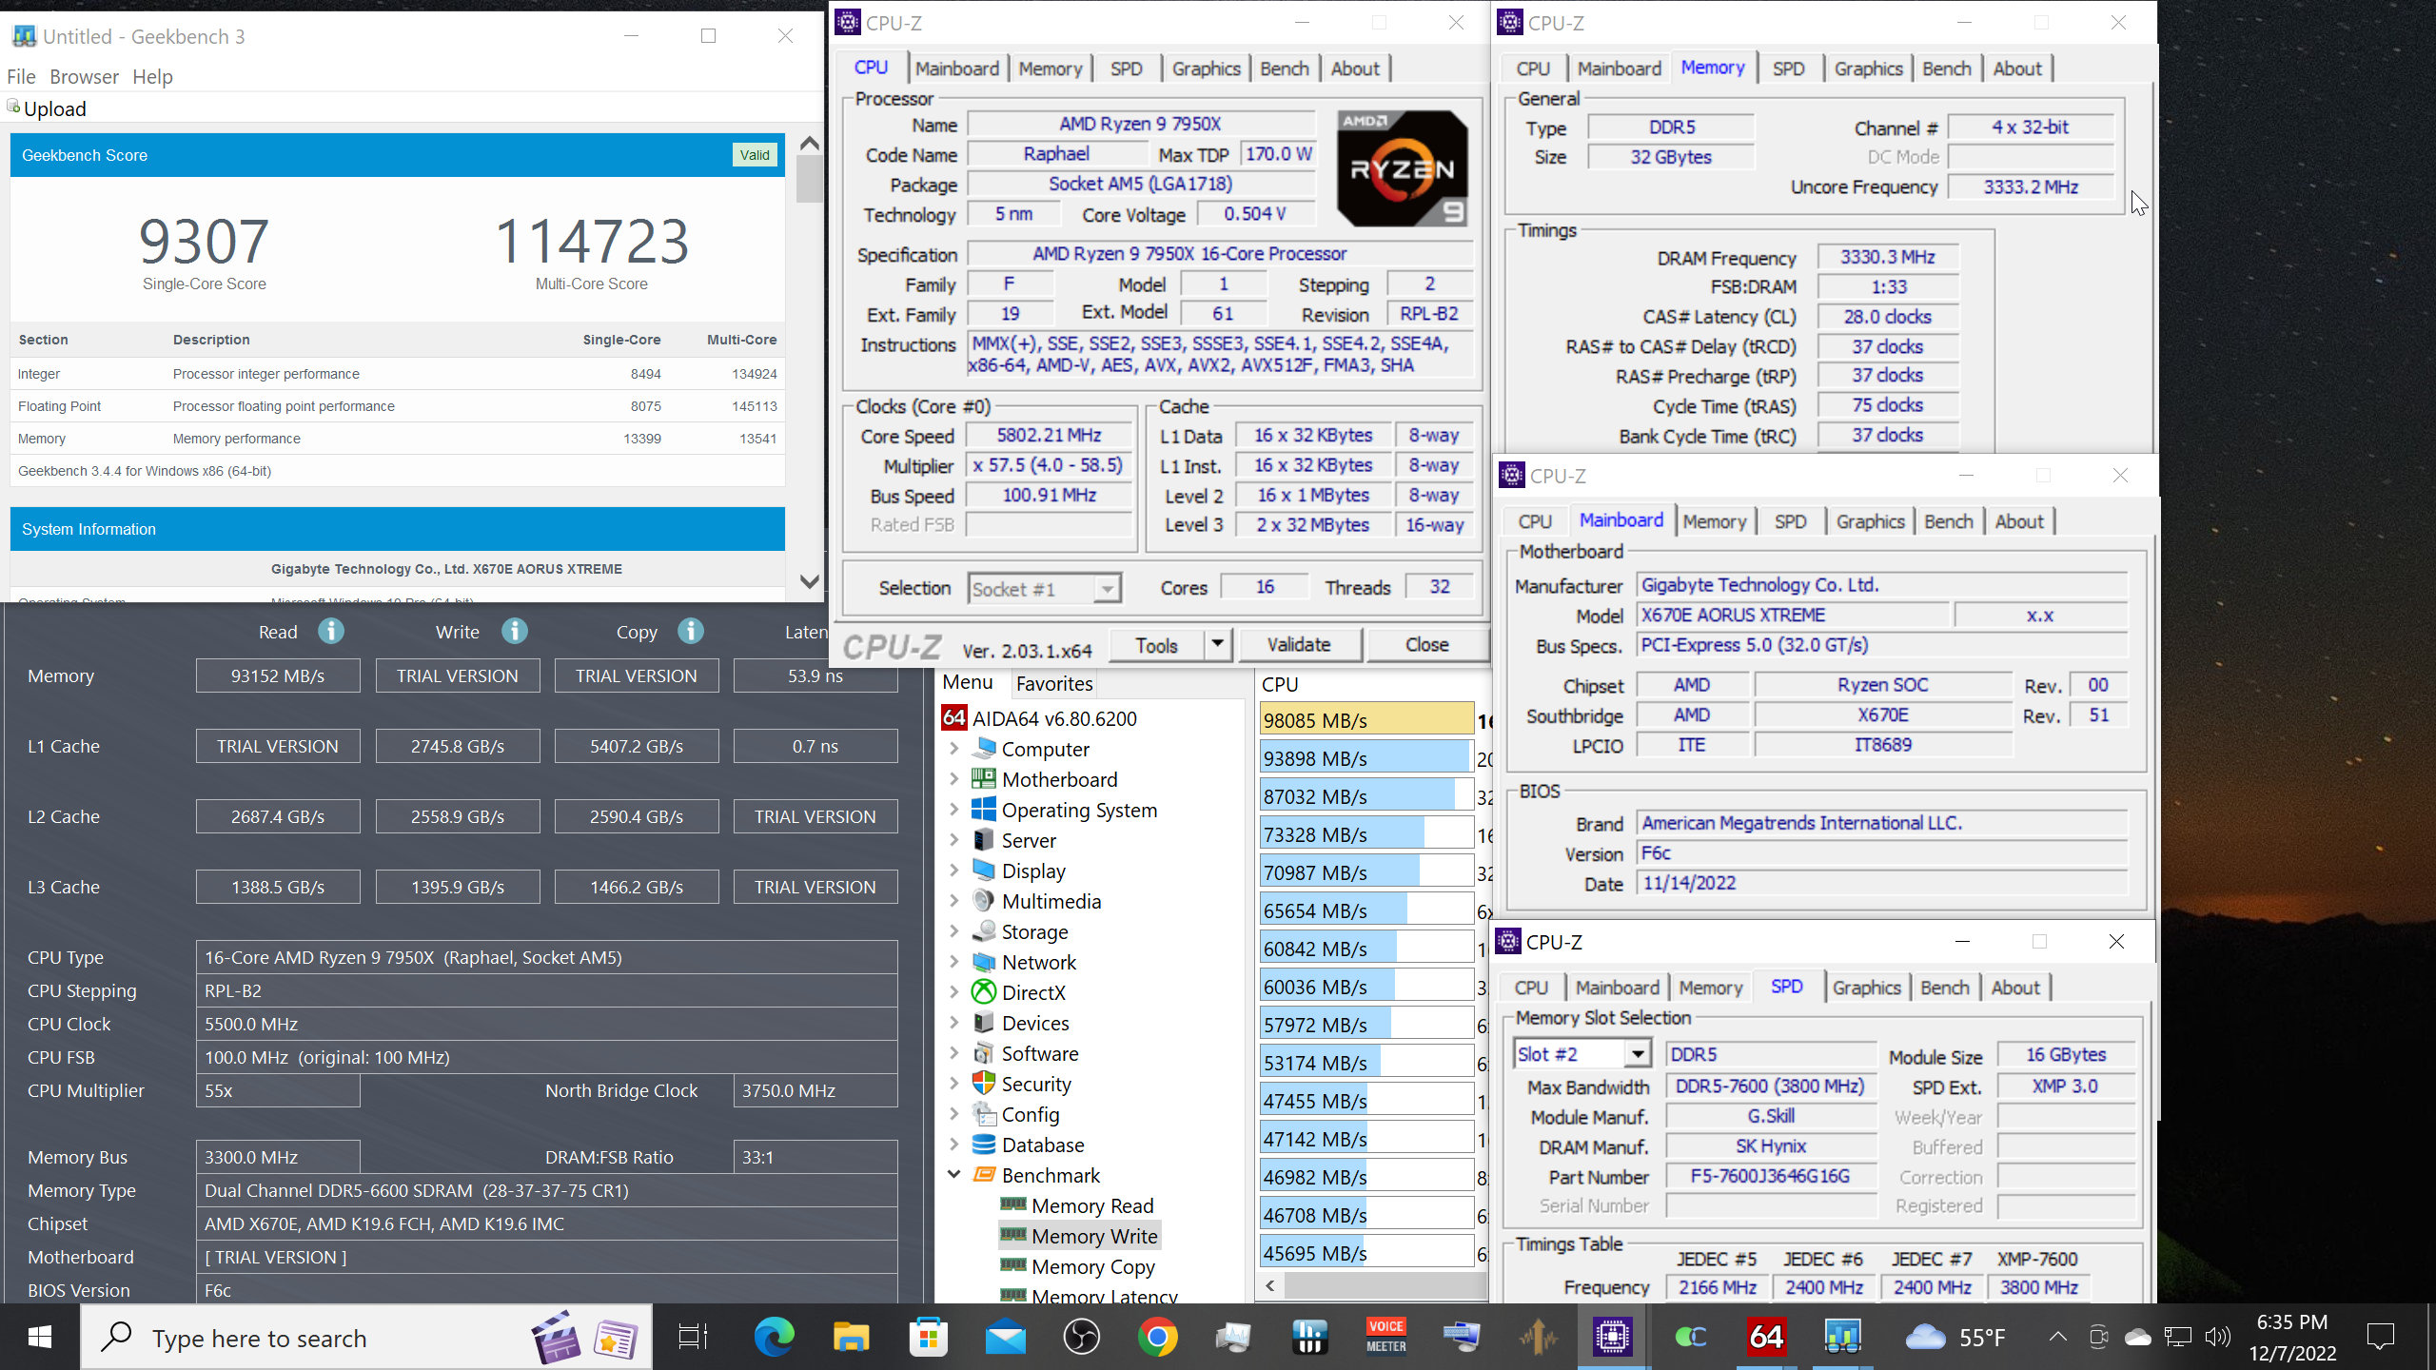The height and width of the screenshot is (1370, 2436).
Task: Open the Menu tab in AIDA64
Action: point(968,683)
